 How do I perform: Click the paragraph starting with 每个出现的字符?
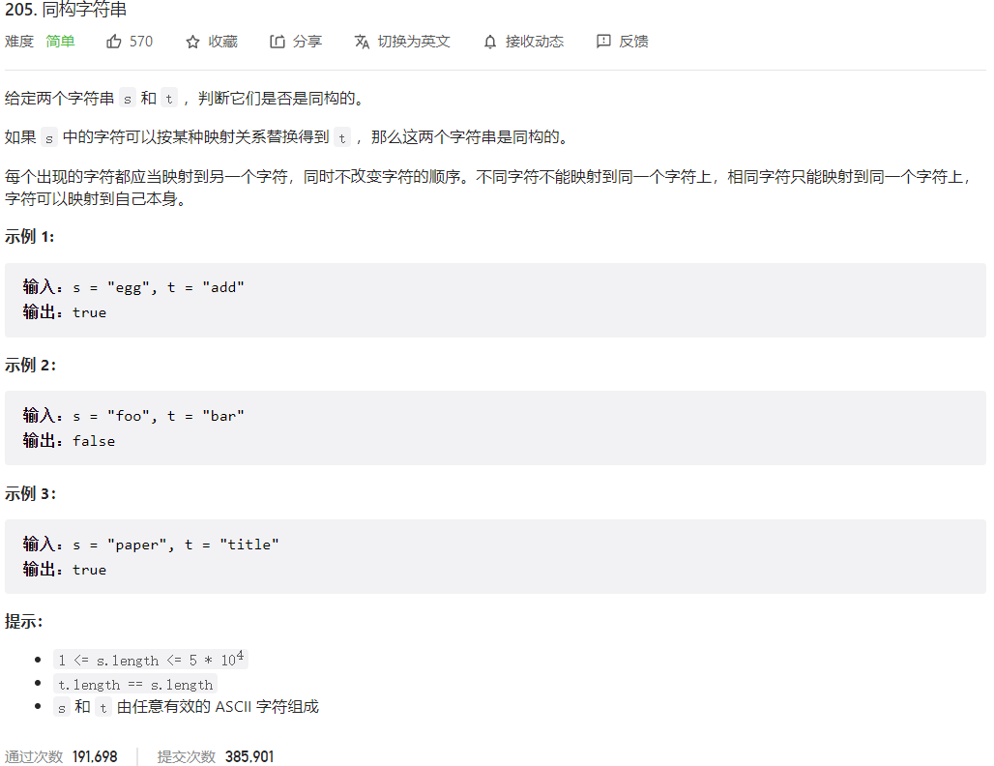(x=488, y=188)
